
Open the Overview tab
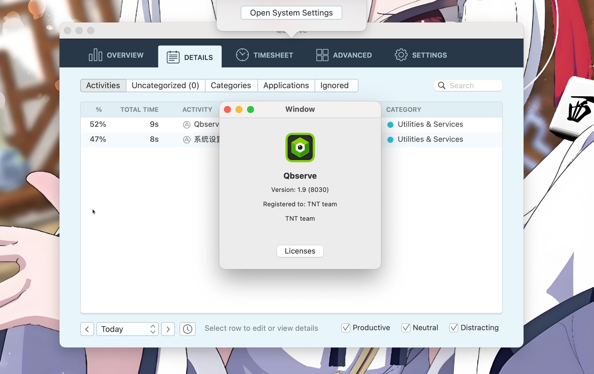pyautogui.click(x=116, y=55)
